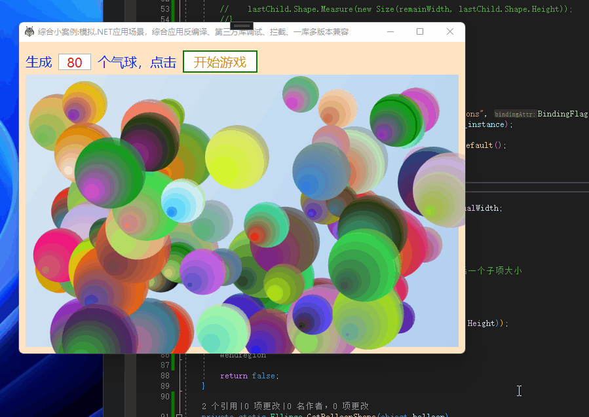The width and height of the screenshot is (589, 417).
Task: Click the '2 个引用' CodeLens link in editor
Action: point(219,406)
